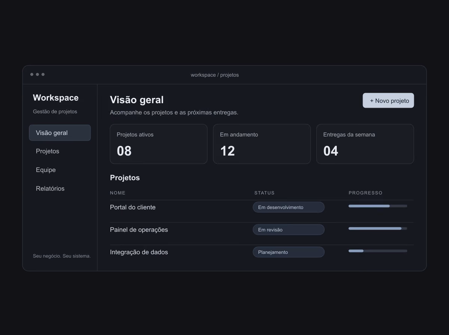Screen dimensions: 449x335
Task: Click the Integração de dados progress bar
Action: 378,251
